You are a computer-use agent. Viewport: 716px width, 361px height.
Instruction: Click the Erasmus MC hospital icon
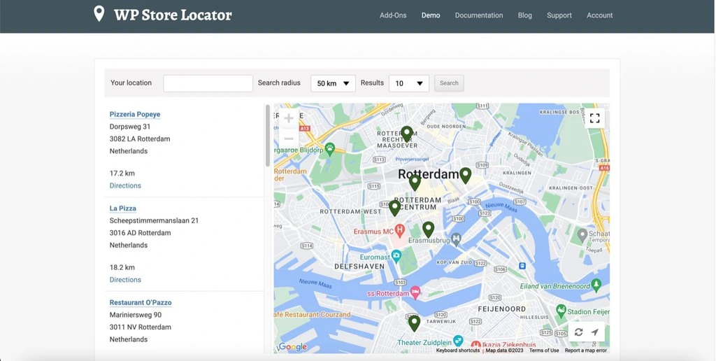pos(399,231)
